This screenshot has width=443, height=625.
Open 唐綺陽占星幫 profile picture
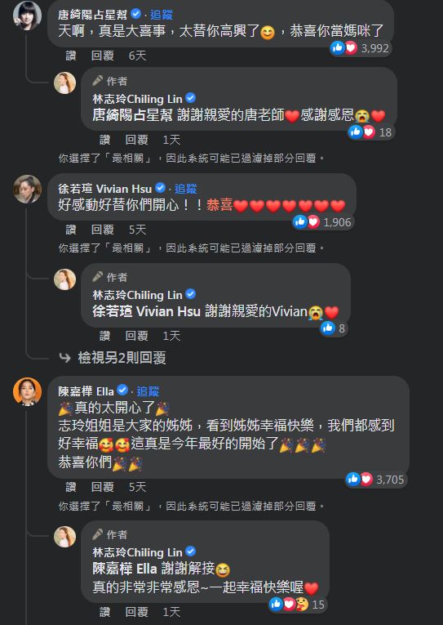pos(27,16)
